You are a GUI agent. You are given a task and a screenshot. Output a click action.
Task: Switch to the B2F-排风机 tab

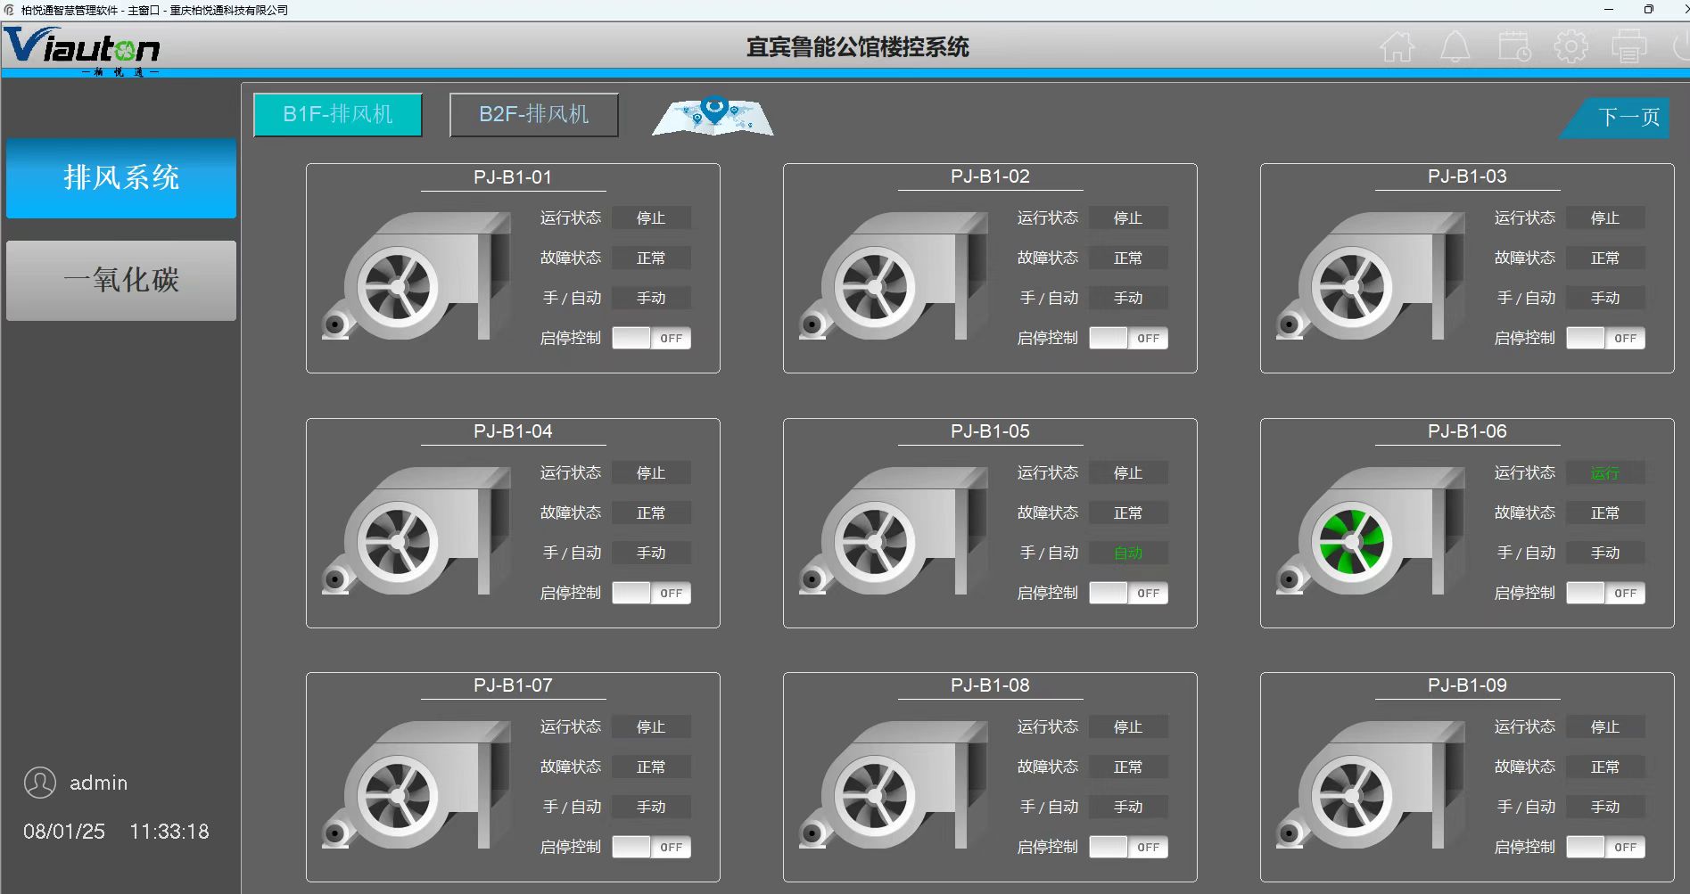533,115
